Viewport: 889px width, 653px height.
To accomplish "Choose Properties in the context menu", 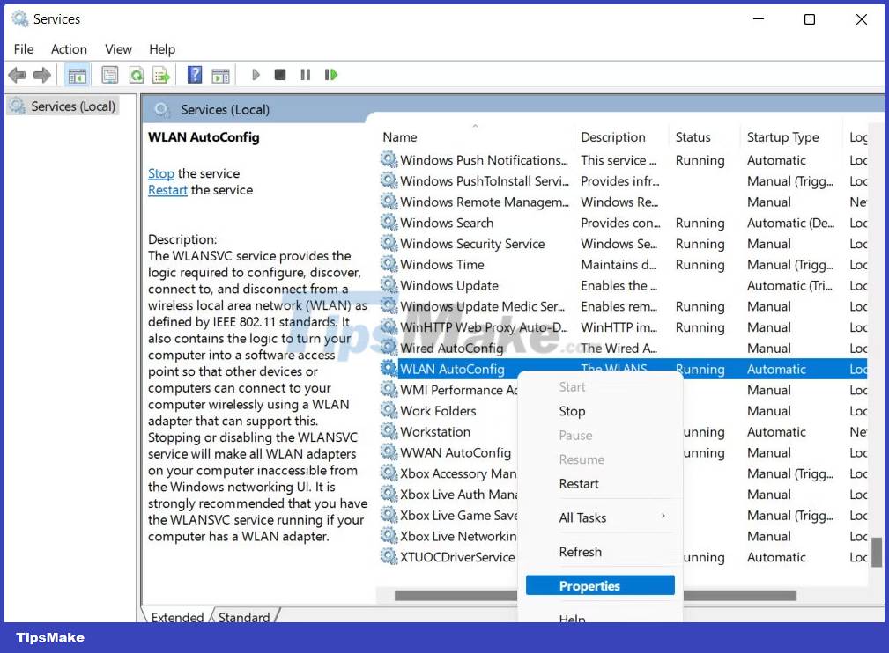I will pyautogui.click(x=600, y=585).
